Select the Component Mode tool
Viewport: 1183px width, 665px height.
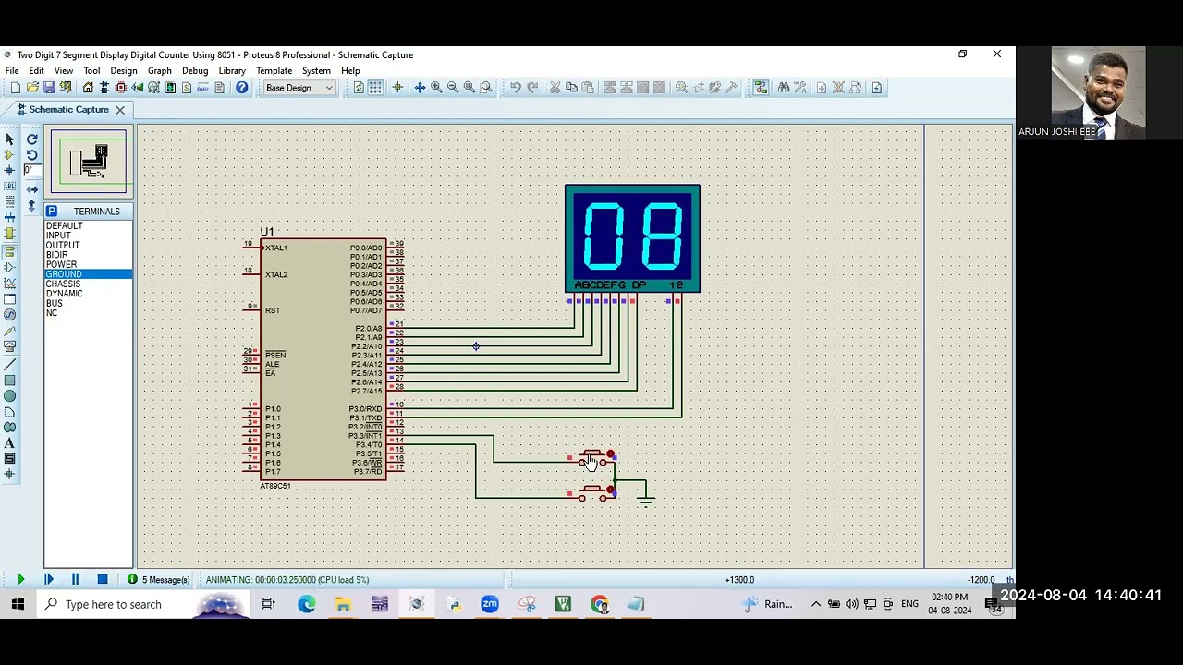pos(9,154)
